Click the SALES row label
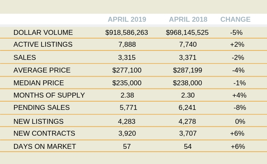The image size is (267, 164). (25, 57)
